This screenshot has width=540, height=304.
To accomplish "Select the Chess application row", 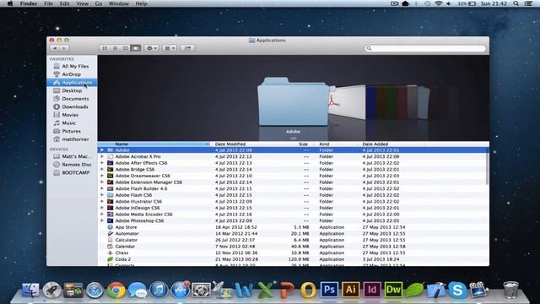I will pyautogui.click(x=292, y=252).
